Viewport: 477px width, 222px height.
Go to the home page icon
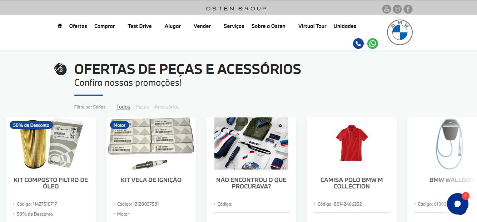60,26
